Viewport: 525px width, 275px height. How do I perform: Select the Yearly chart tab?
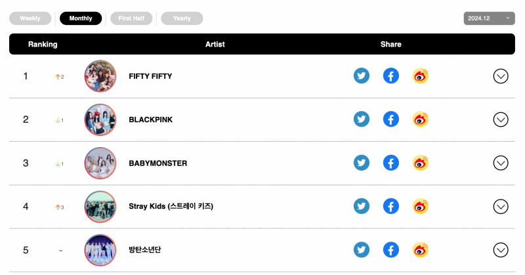pyautogui.click(x=182, y=18)
